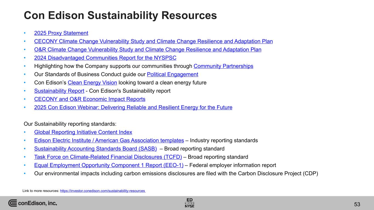Open the Sustainability Report link
The width and height of the screenshot is (374, 210).
click(x=59, y=91)
